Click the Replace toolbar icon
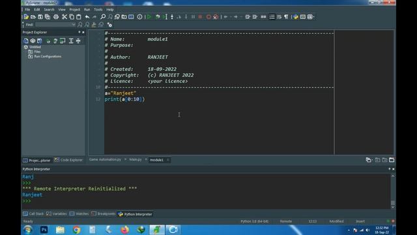The image size is (417, 235). (117, 17)
